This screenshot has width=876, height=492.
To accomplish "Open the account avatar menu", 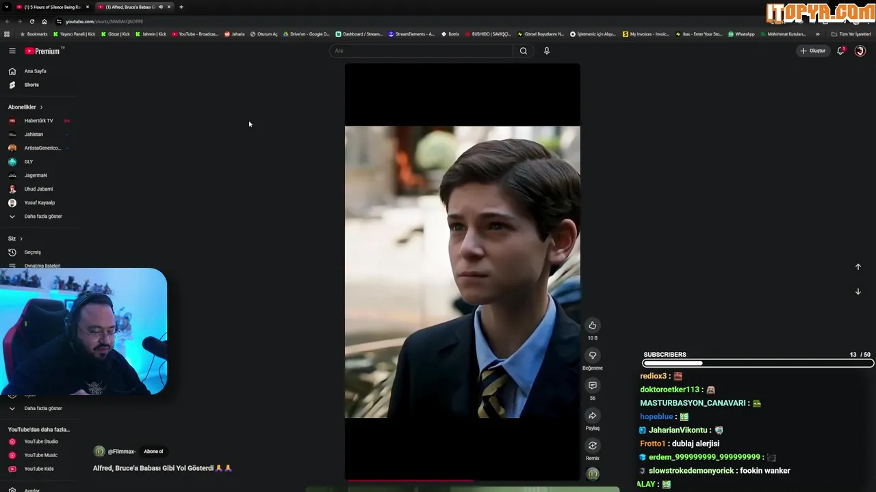I will point(860,51).
